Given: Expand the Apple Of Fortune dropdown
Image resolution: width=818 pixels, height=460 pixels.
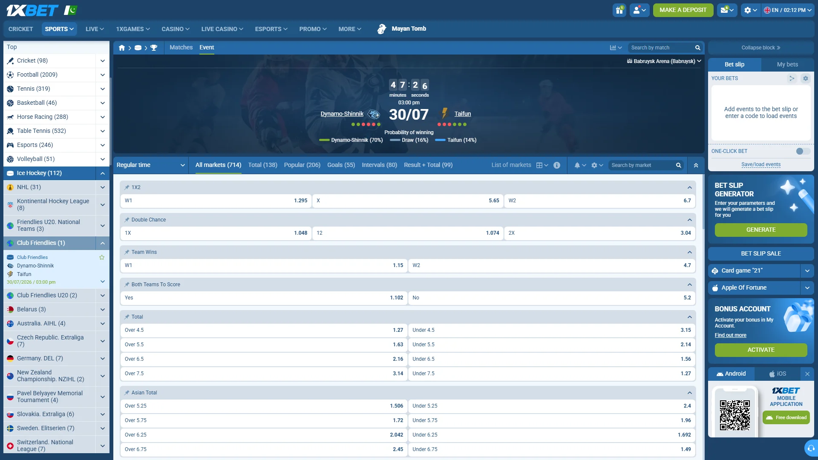Looking at the screenshot, I should 807,288.
